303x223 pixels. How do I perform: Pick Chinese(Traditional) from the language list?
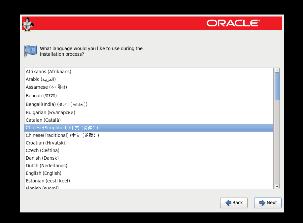(x=62, y=135)
